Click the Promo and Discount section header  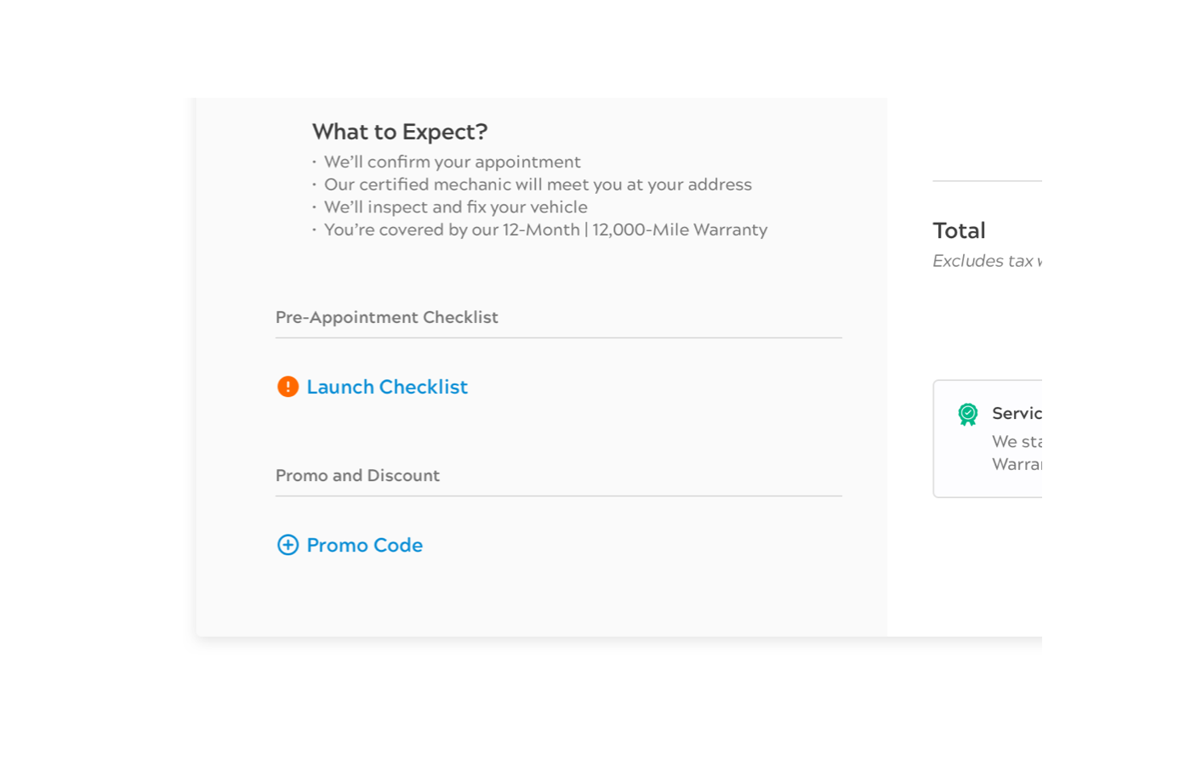click(x=357, y=475)
